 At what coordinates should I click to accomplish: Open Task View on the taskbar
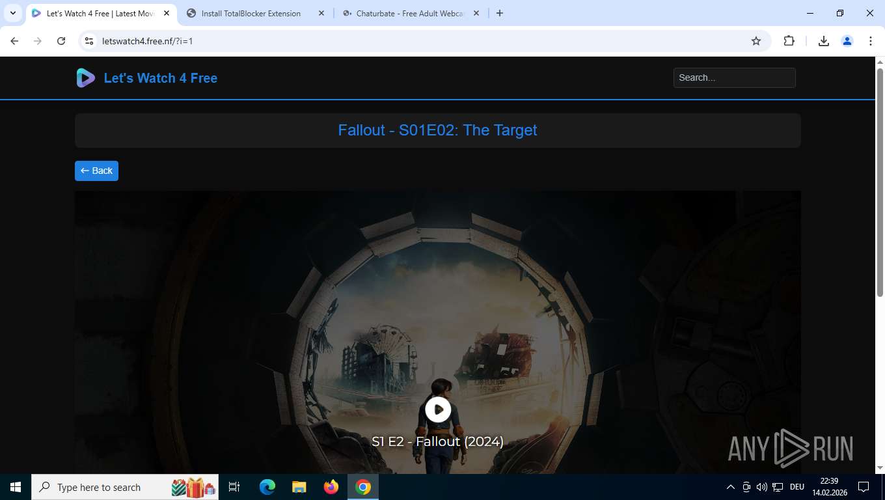[234, 487]
